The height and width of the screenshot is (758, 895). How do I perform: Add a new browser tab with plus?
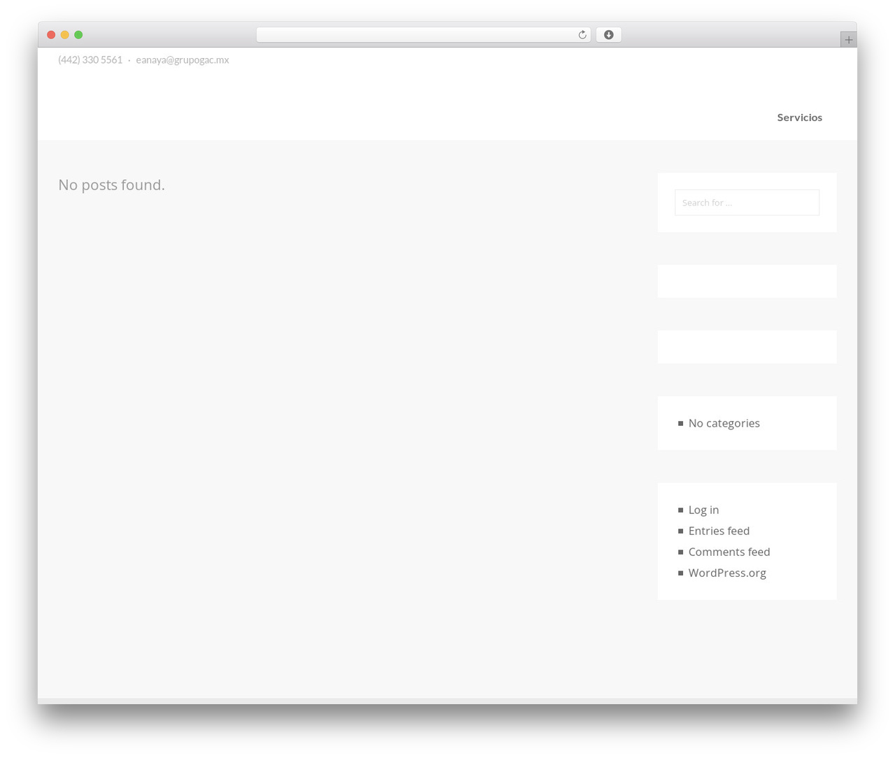coord(849,40)
